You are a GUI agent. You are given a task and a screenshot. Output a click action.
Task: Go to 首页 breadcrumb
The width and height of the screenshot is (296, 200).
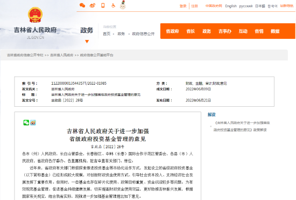[107, 34]
